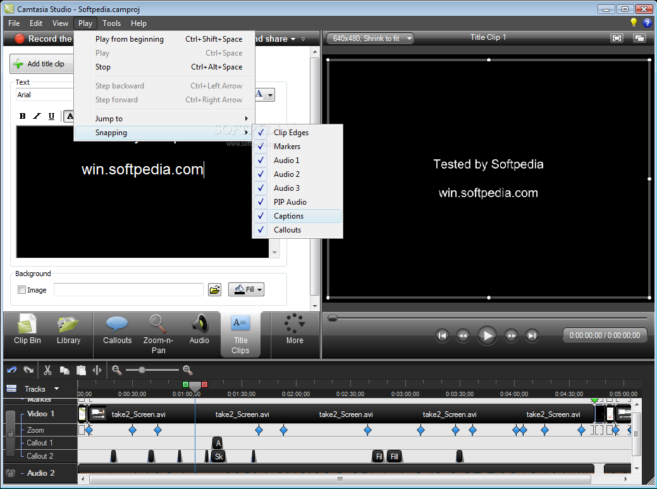Screen dimensions: 657x489
Task: Toggle full screen preview mode
Action: point(617,38)
